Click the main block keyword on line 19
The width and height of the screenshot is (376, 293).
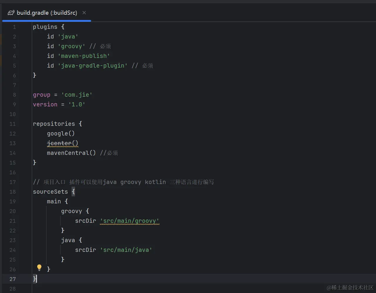coord(54,201)
